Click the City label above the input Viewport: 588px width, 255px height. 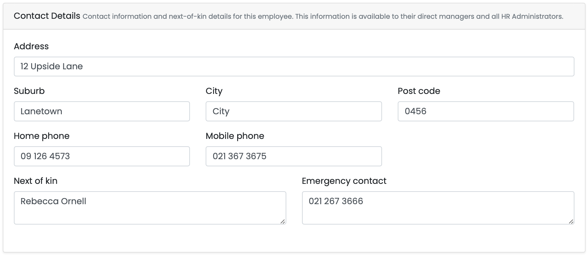pos(214,91)
